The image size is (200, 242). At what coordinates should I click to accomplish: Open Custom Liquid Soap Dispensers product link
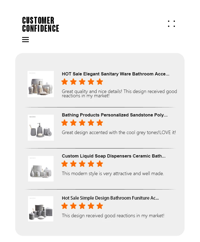pos(114,156)
